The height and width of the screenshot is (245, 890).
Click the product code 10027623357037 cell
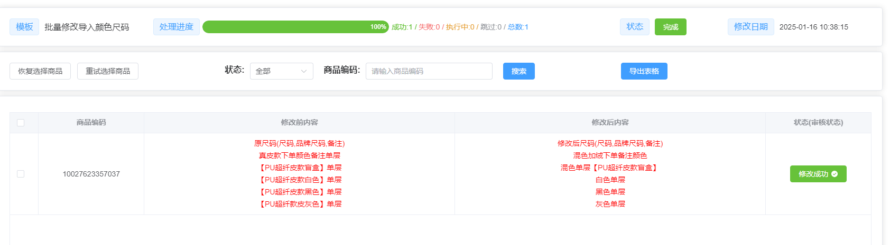tap(91, 174)
